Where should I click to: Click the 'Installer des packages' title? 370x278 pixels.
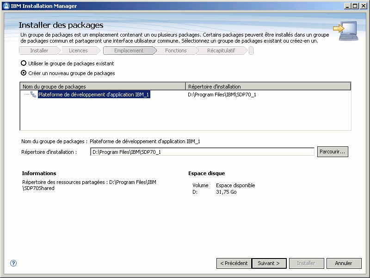pyautogui.click(x=61, y=25)
